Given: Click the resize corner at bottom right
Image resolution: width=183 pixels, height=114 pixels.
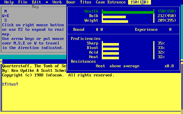Looking at the screenshot, I should point(182,111).
